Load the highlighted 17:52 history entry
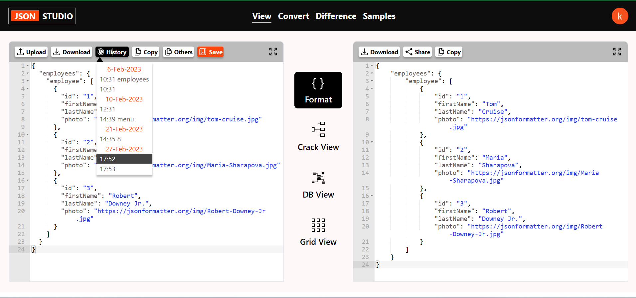Screen dimensions: 636x298 124,159
